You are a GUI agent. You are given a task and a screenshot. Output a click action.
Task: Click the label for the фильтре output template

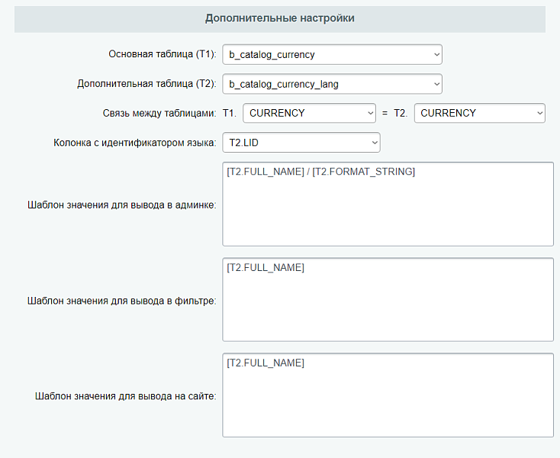(x=121, y=300)
